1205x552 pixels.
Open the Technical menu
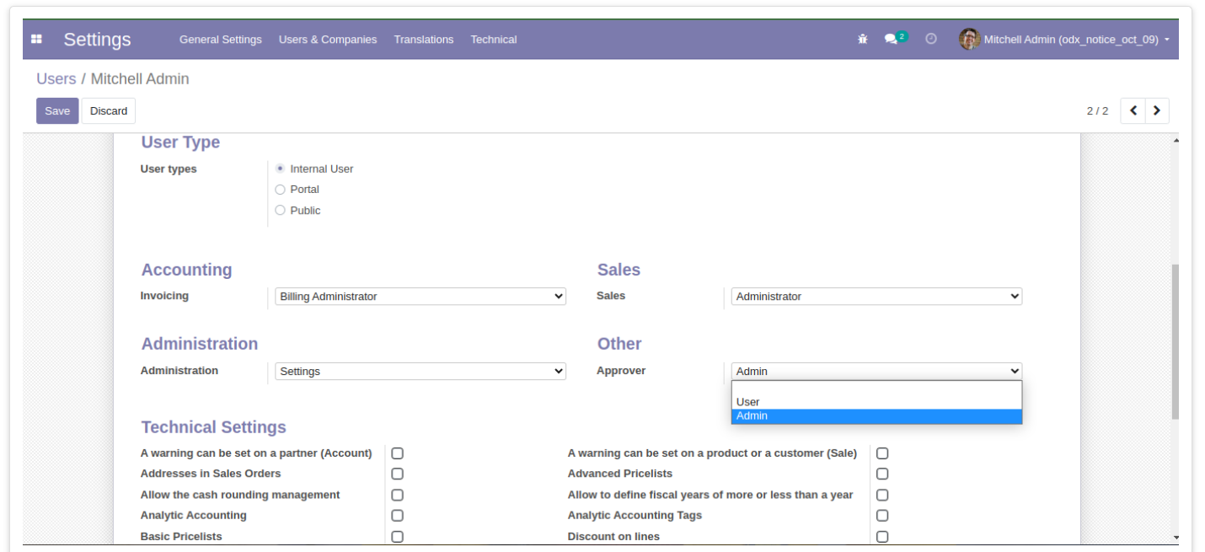point(494,40)
